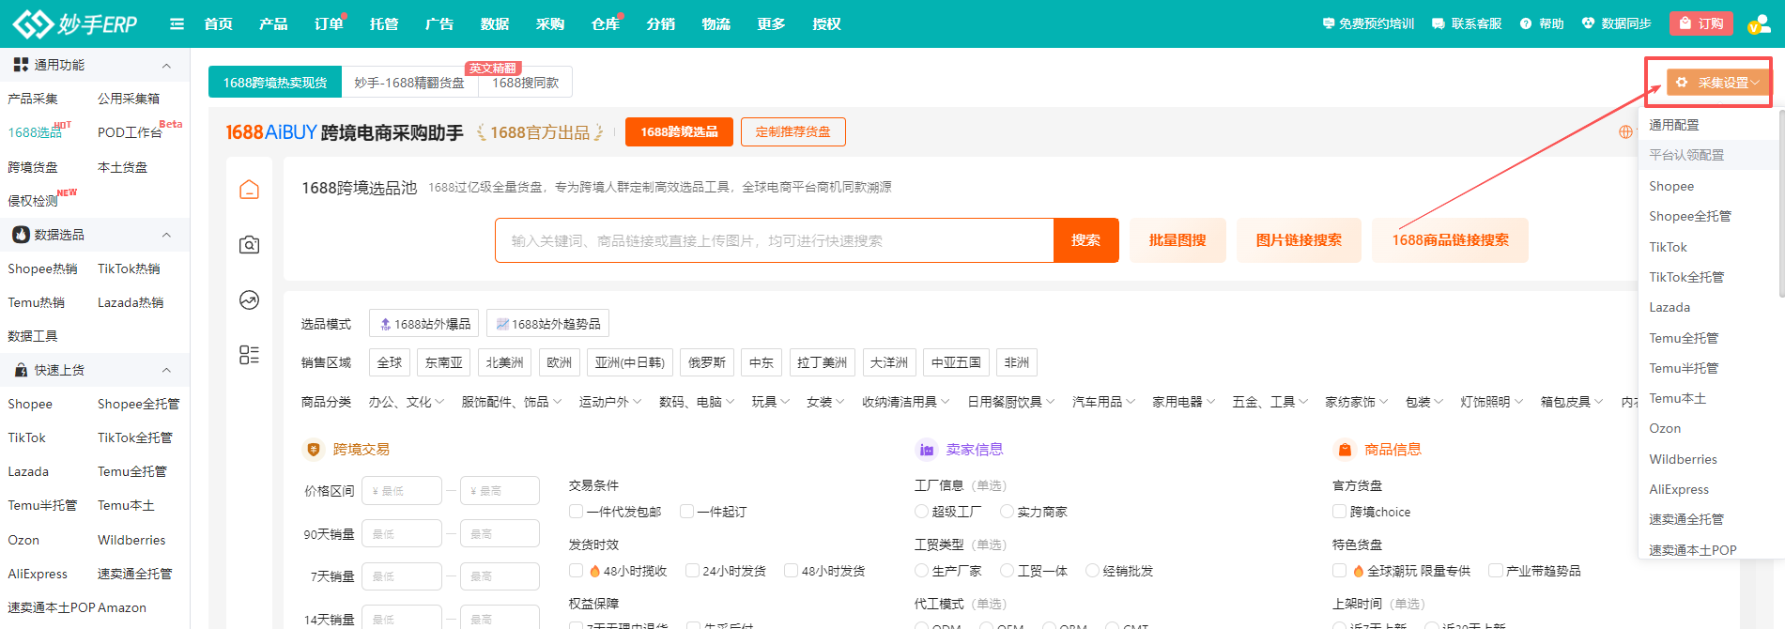Open the image search camera icon
The height and width of the screenshot is (629, 1785).
[x=249, y=245]
